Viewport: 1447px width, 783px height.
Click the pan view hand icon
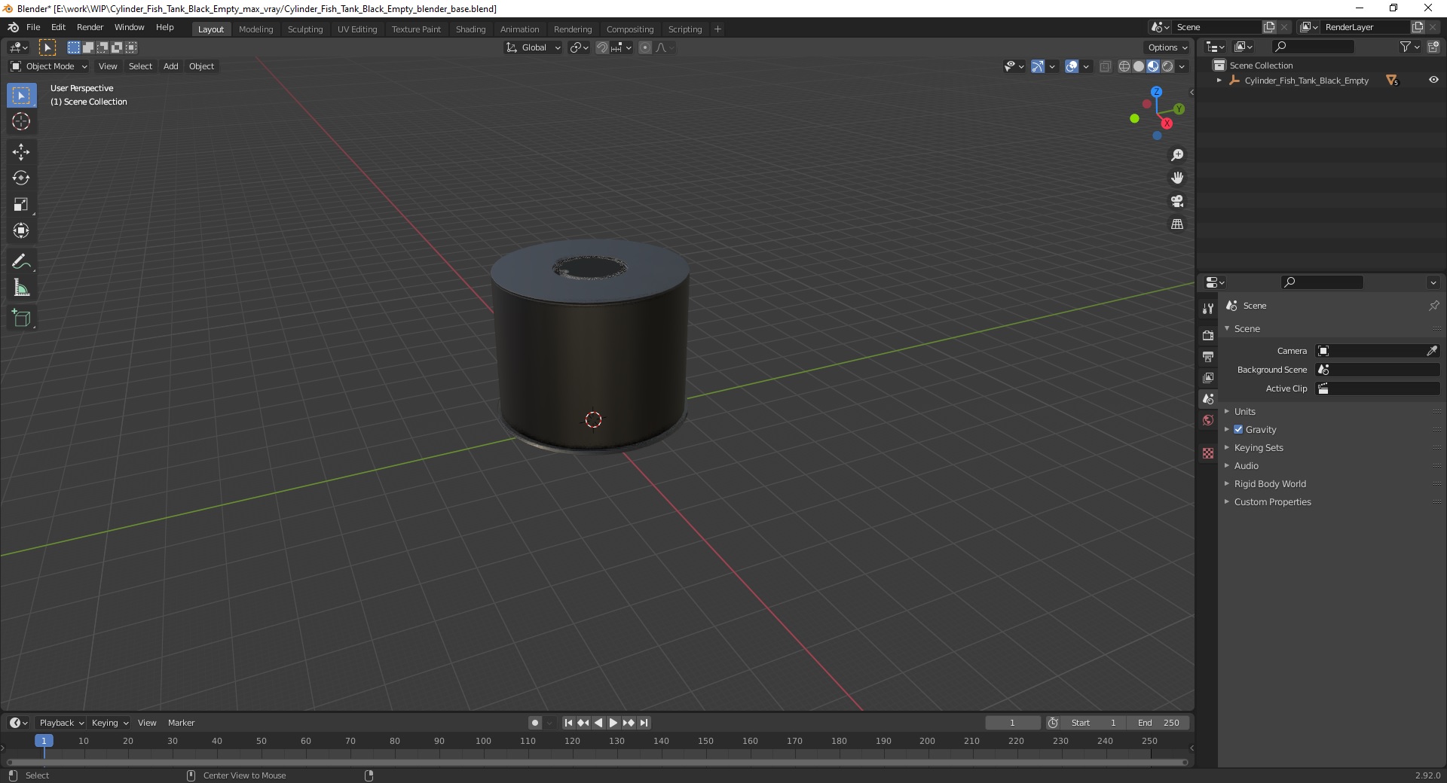pyautogui.click(x=1177, y=178)
